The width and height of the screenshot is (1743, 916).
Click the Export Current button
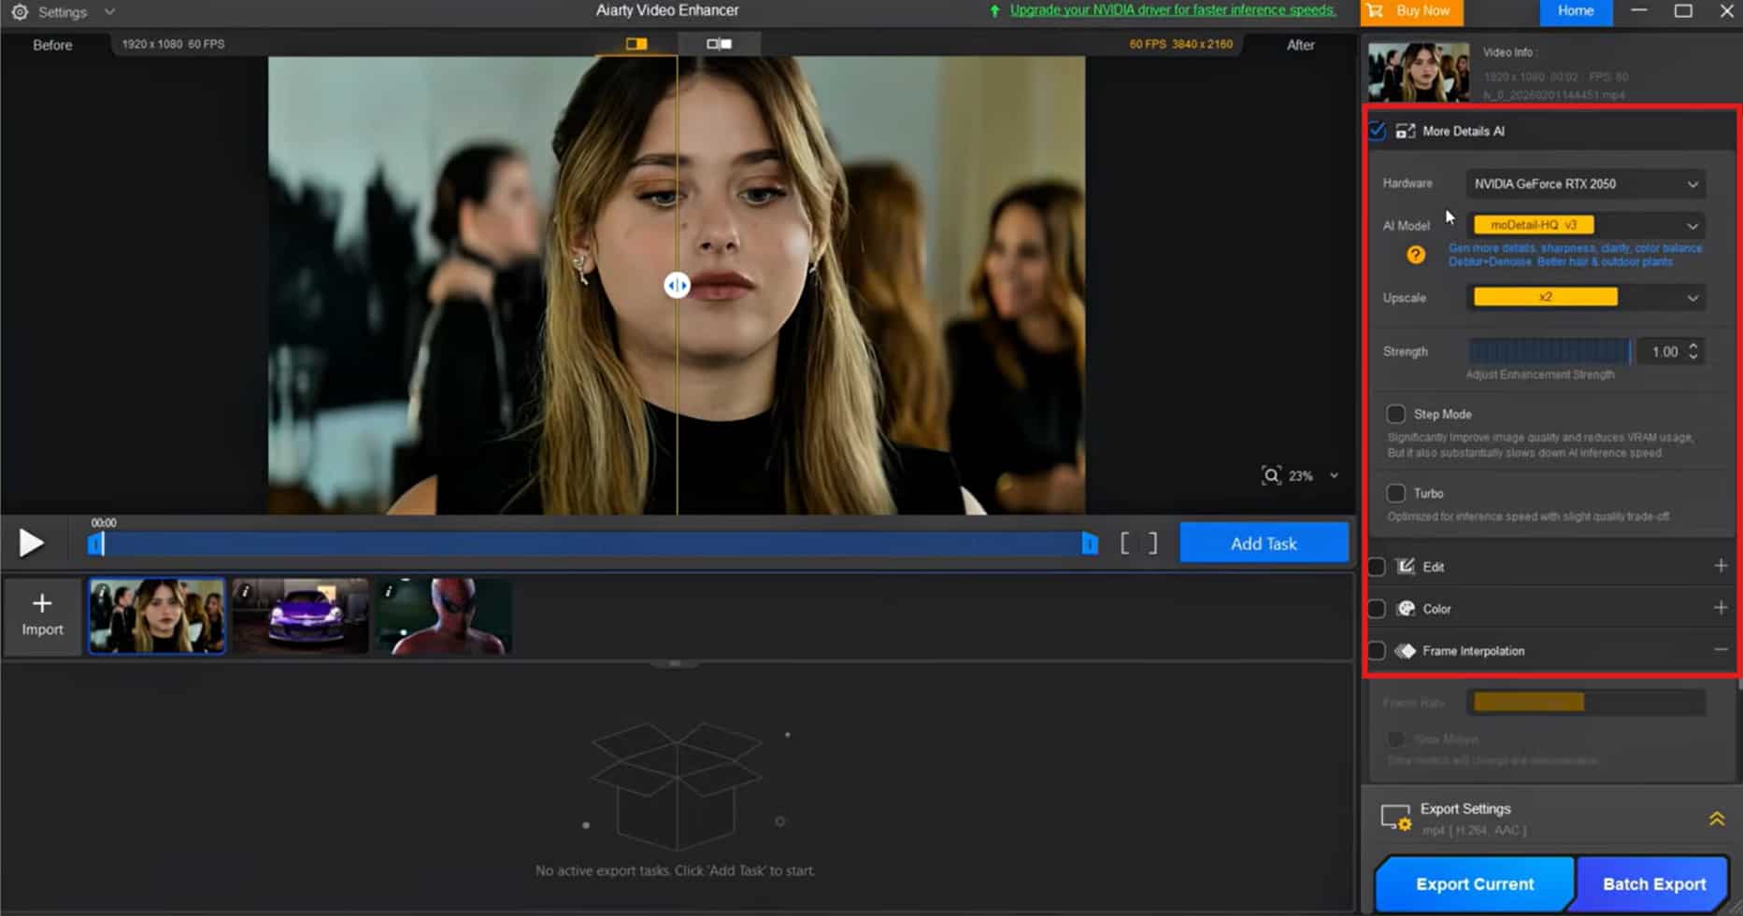point(1475,883)
